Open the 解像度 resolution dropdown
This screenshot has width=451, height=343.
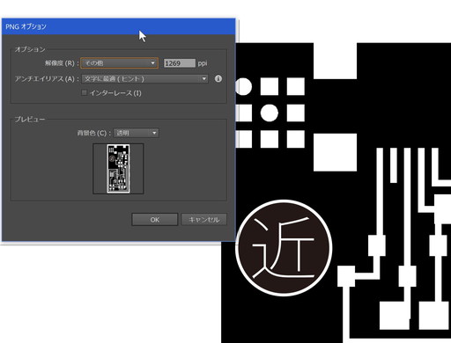[119, 63]
